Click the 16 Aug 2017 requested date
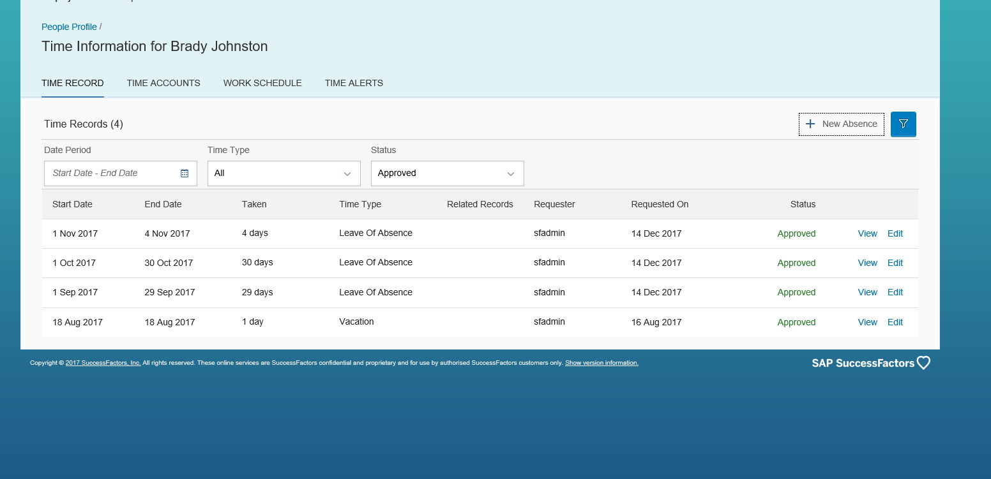This screenshot has width=991, height=479. [x=656, y=322]
